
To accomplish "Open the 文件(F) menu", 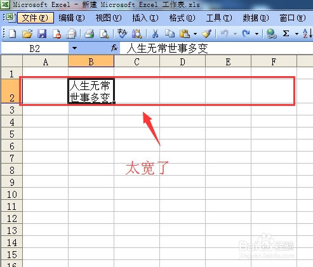I will (36, 18).
